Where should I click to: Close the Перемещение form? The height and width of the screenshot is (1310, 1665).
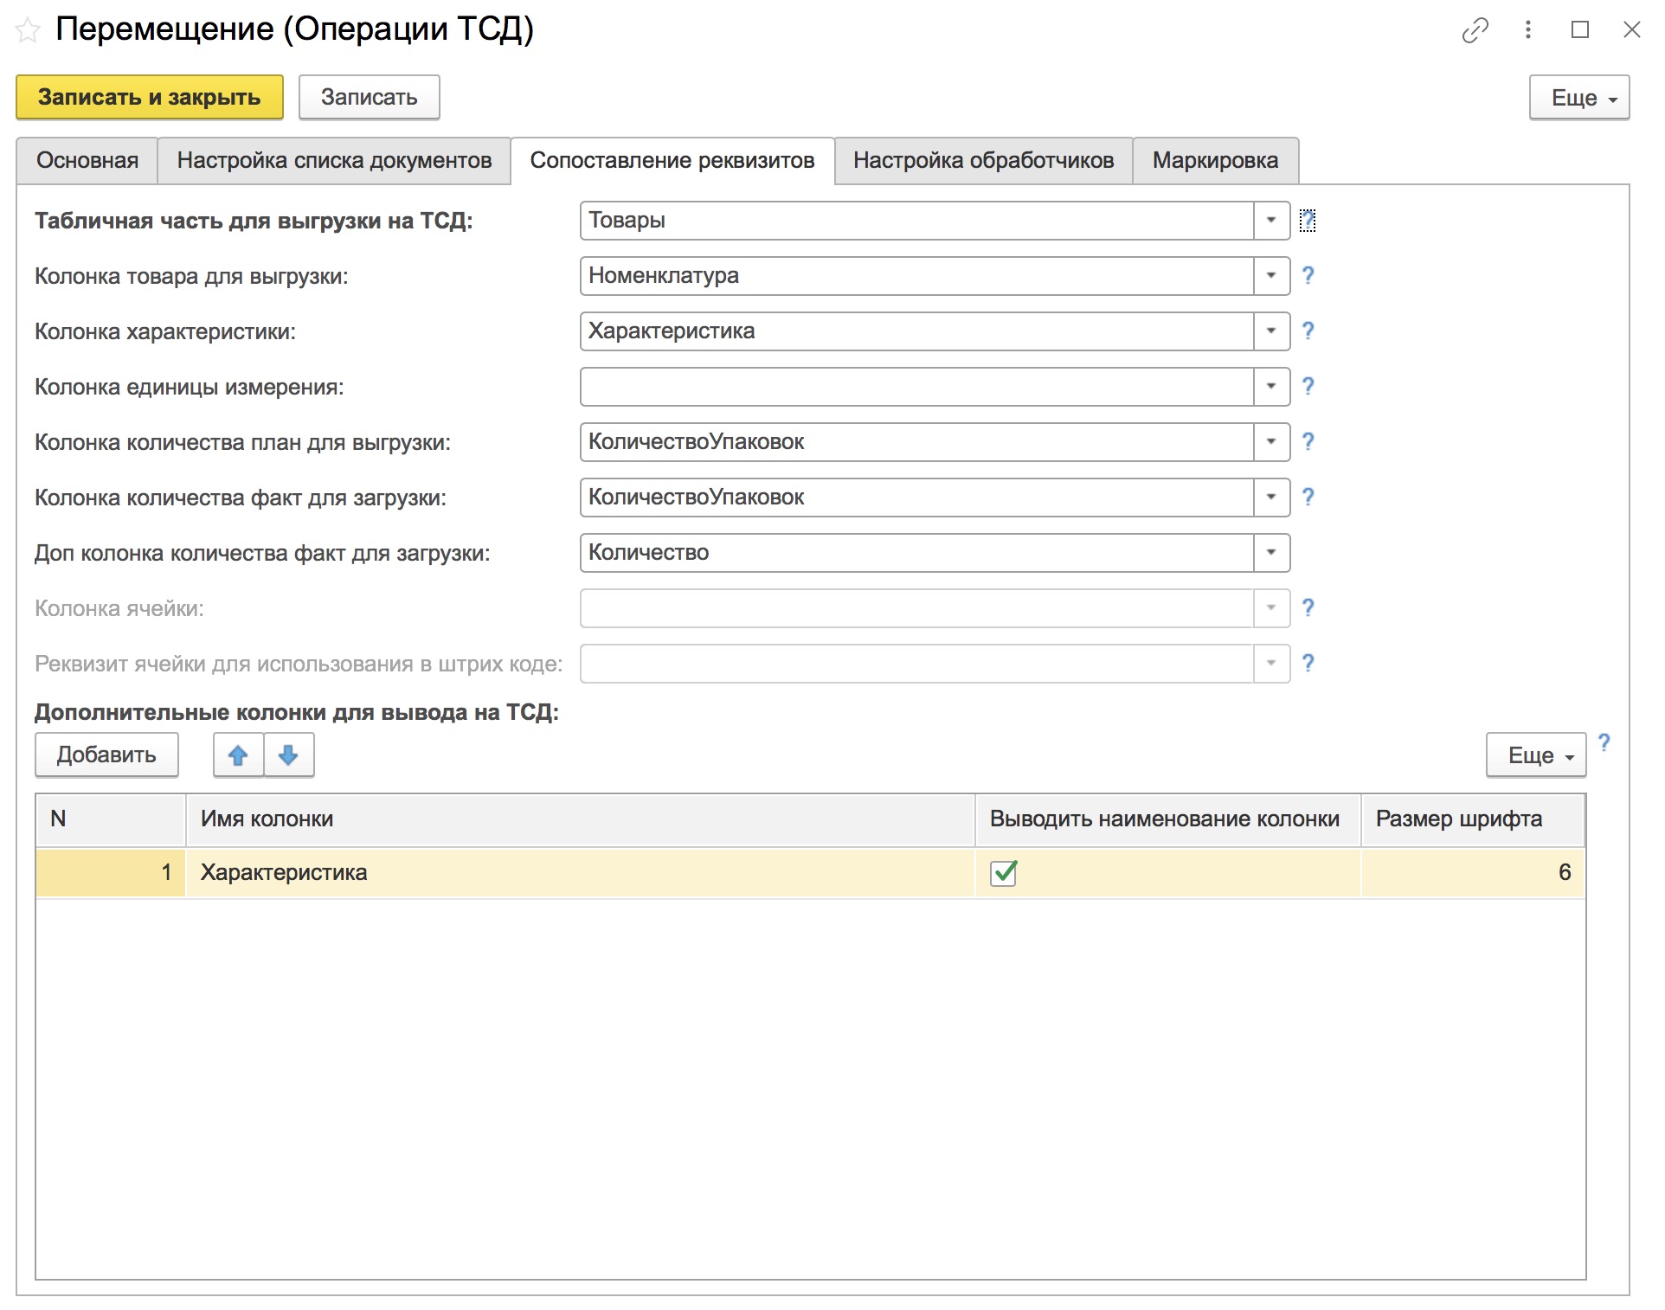pos(1631,30)
